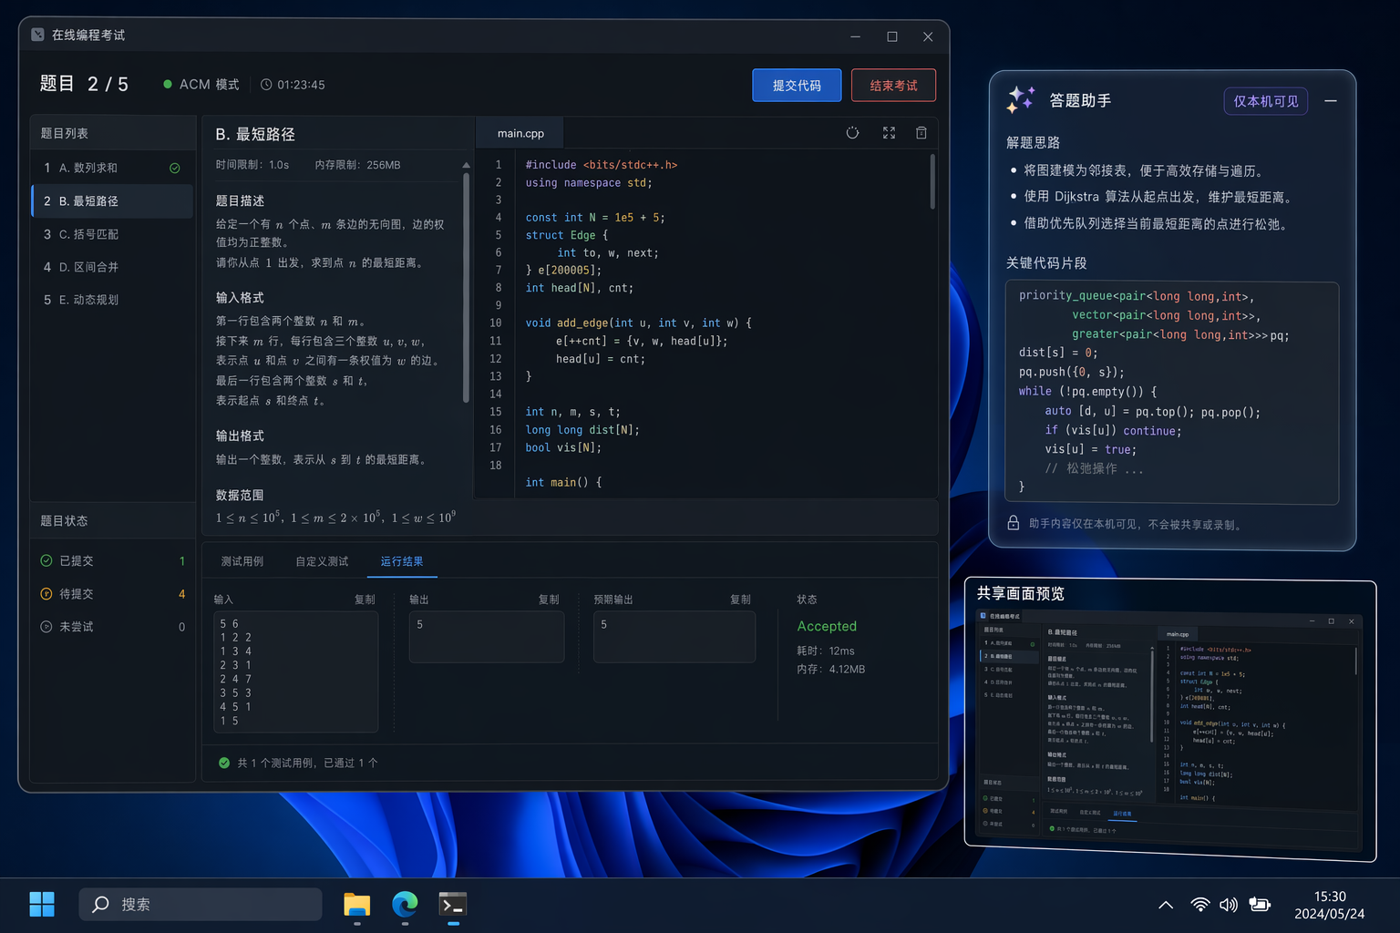Click the 待提交 count 4
The width and height of the screenshot is (1400, 933).
click(x=181, y=594)
